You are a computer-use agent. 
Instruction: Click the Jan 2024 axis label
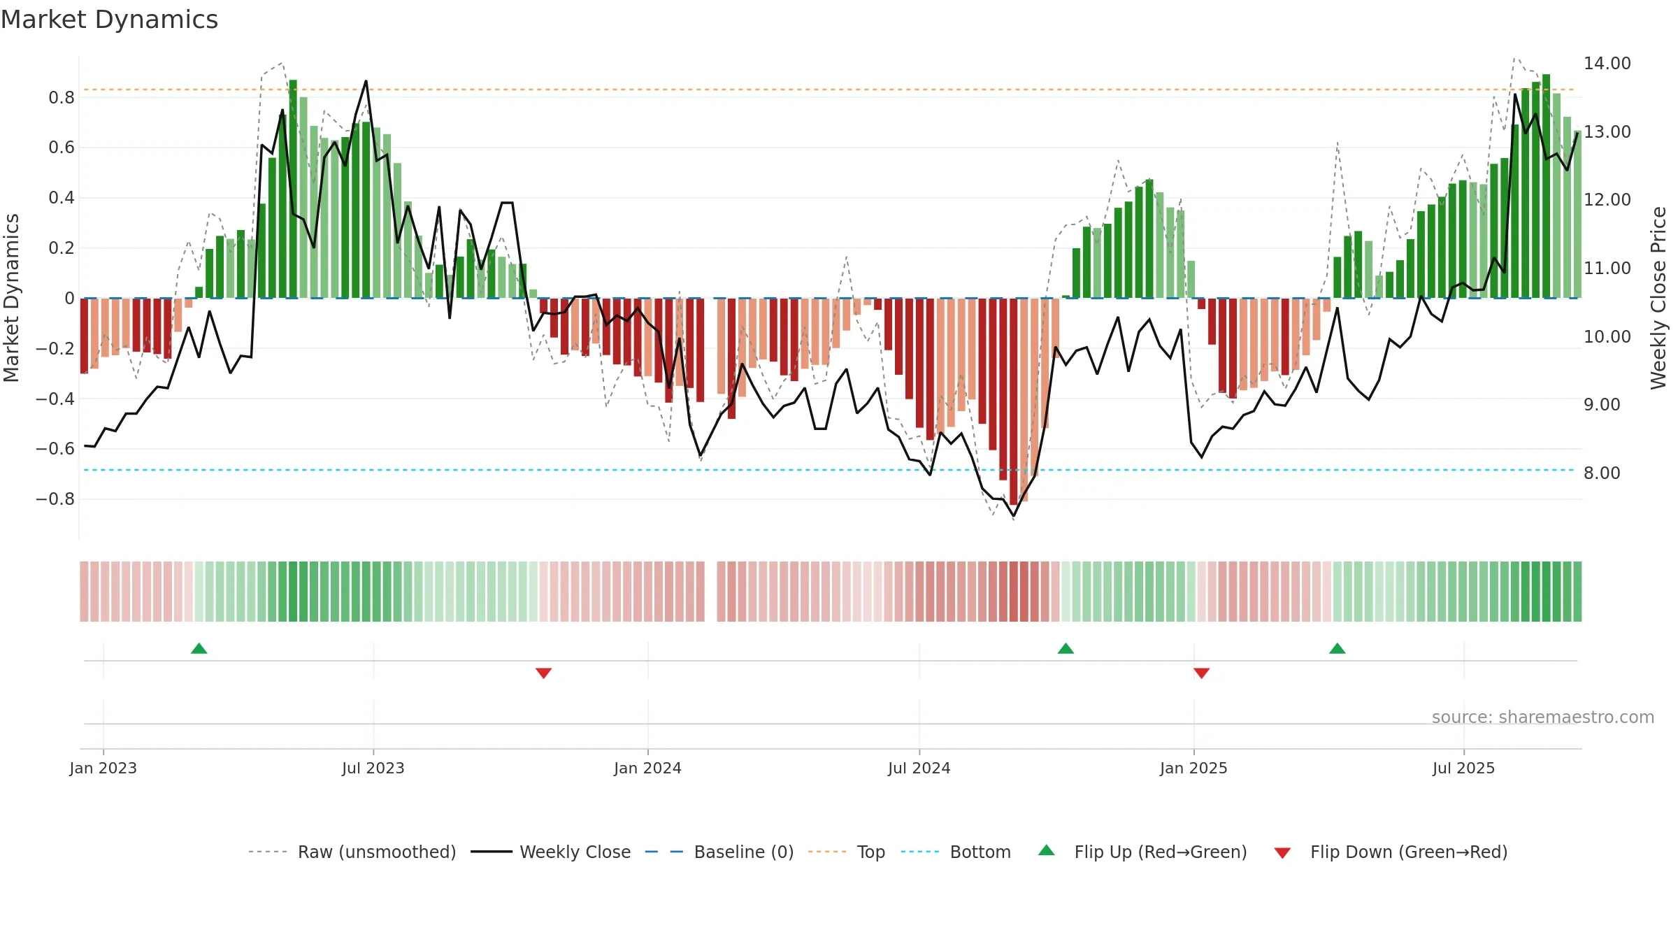pos(647,768)
